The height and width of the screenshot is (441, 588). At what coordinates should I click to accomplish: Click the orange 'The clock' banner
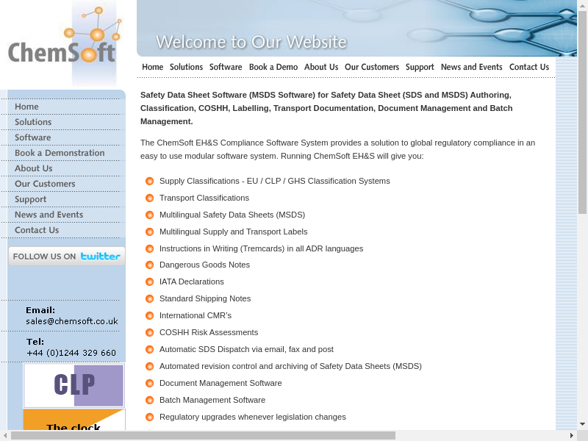(x=74, y=421)
